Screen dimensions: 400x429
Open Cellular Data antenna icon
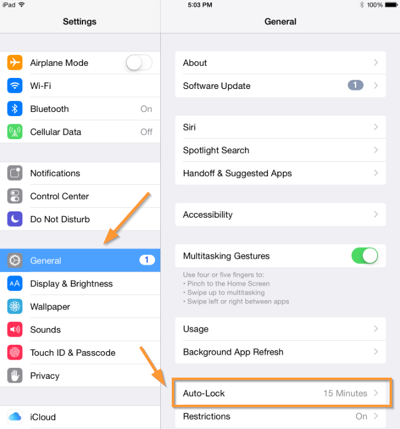pyautogui.click(x=15, y=132)
